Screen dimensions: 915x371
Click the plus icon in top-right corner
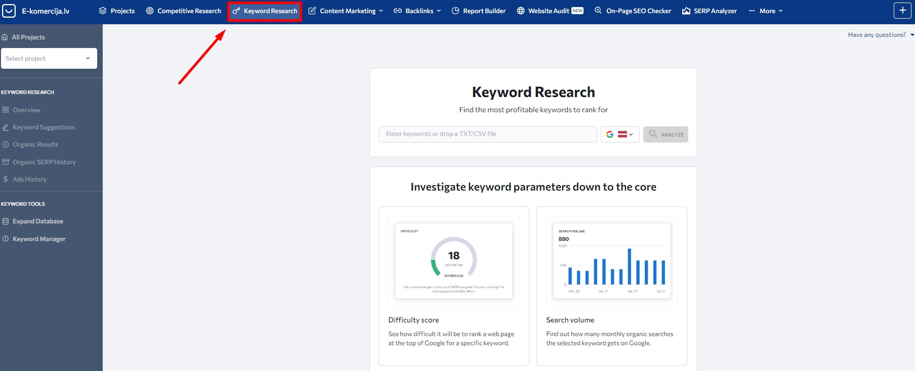point(902,11)
